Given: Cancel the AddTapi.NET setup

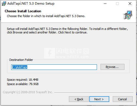Looking at the screenshot, I should (123, 99).
